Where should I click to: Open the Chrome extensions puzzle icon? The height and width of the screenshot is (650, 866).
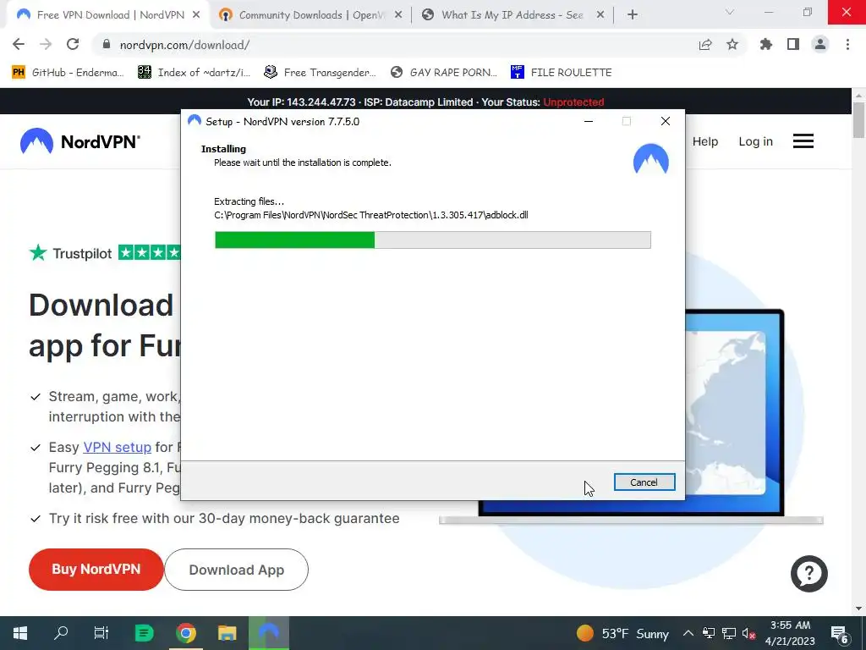pos(766,45)
